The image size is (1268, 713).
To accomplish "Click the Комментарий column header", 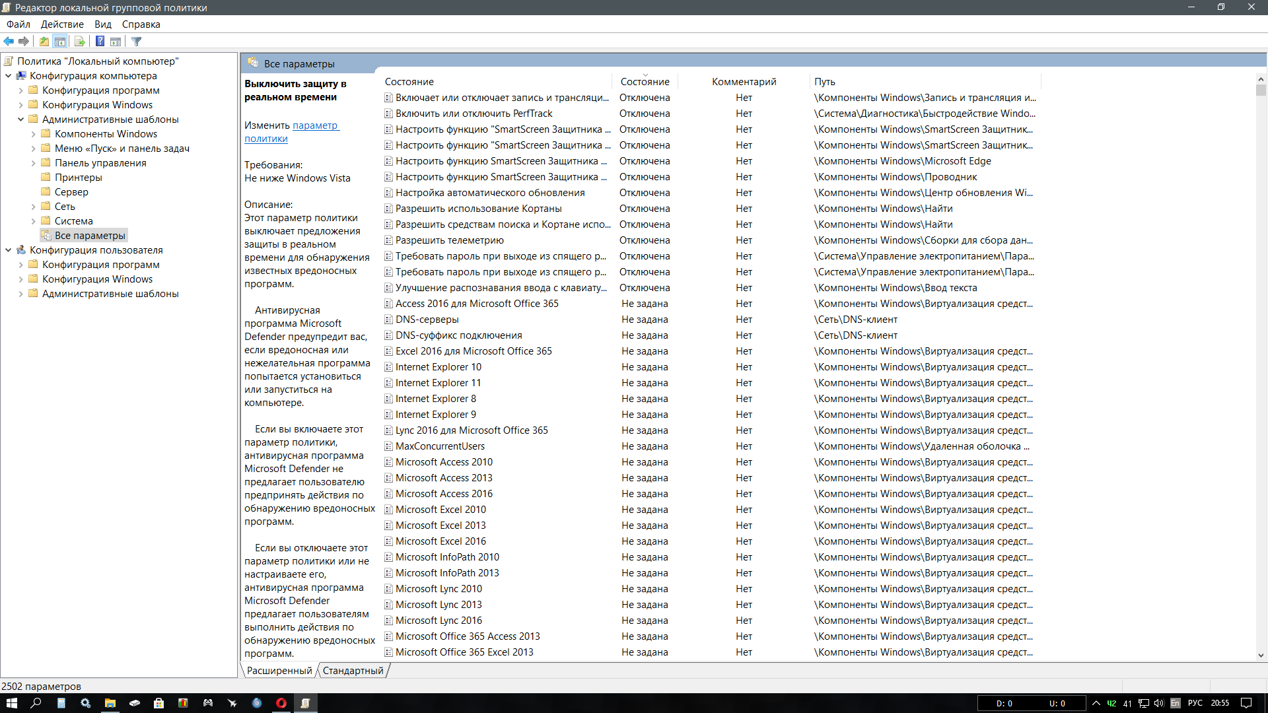I will [744, 82].
